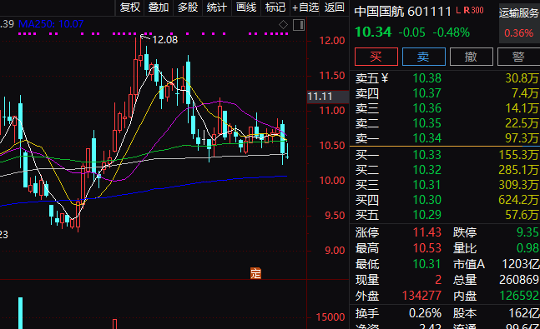Select 卖一 ask price 10.34

(x=427, y=138)
